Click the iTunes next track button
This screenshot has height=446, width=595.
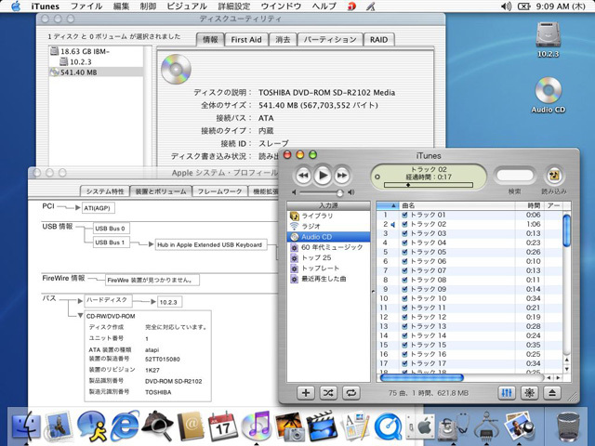(342, 176)
